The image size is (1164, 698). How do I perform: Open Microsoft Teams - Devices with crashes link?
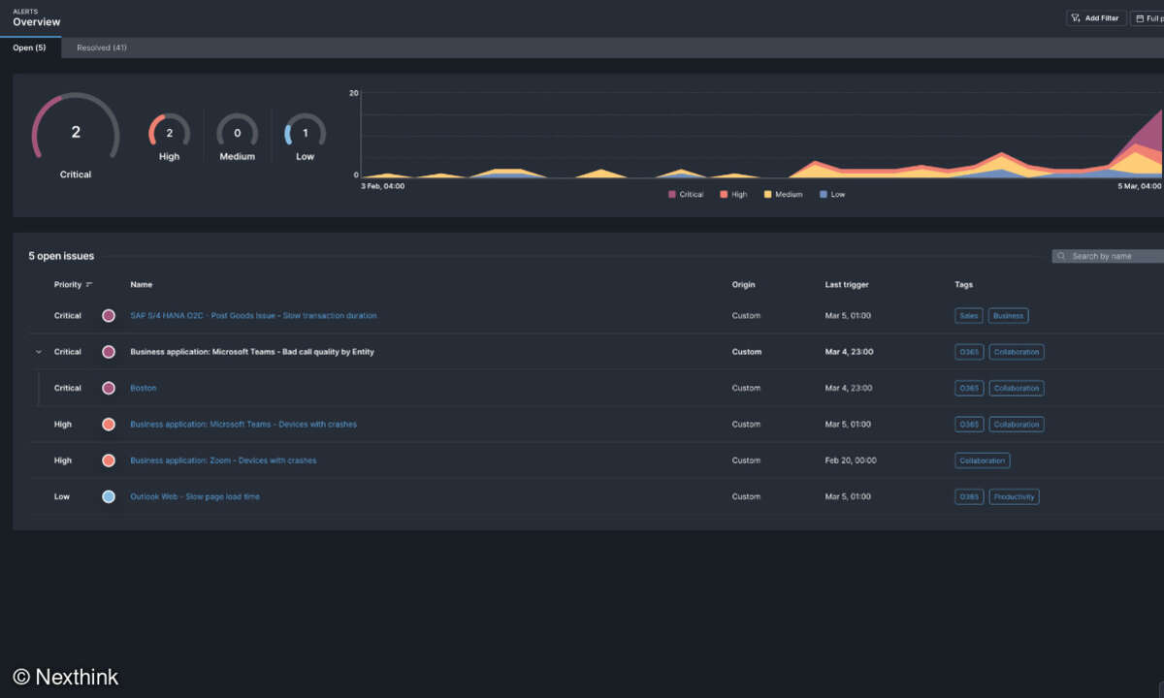(x=243, y=425)
